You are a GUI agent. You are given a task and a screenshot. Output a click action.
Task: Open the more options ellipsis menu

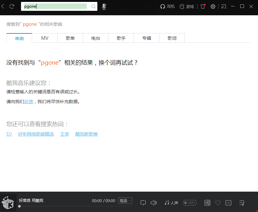pos(228,203)
